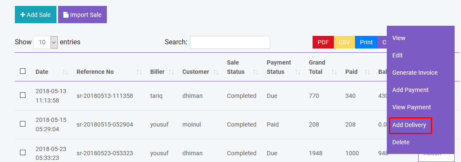Check the row for sr-20180513-111358
The image size is (461, 162).
click(x=22, y=95)
